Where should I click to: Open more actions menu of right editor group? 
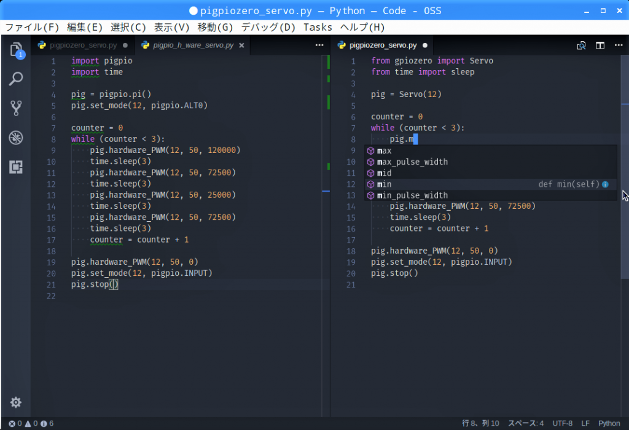tap(618, 45)
